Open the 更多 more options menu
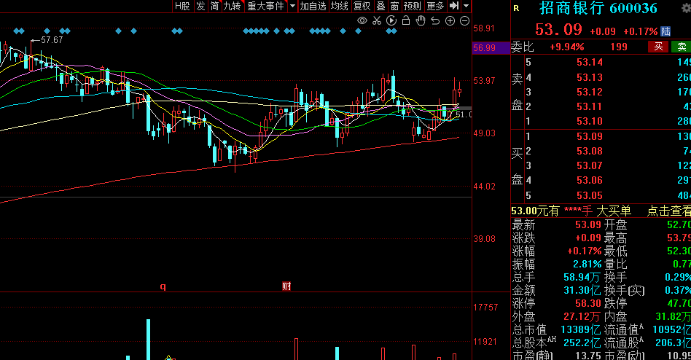This screenshot has height=360, width=691. pos(435,6)
